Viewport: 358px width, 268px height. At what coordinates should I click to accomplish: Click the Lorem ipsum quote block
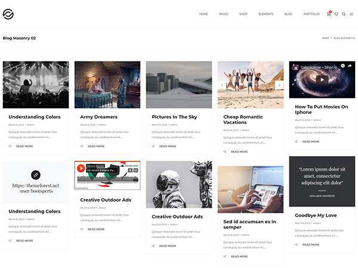tap(322, 182)
